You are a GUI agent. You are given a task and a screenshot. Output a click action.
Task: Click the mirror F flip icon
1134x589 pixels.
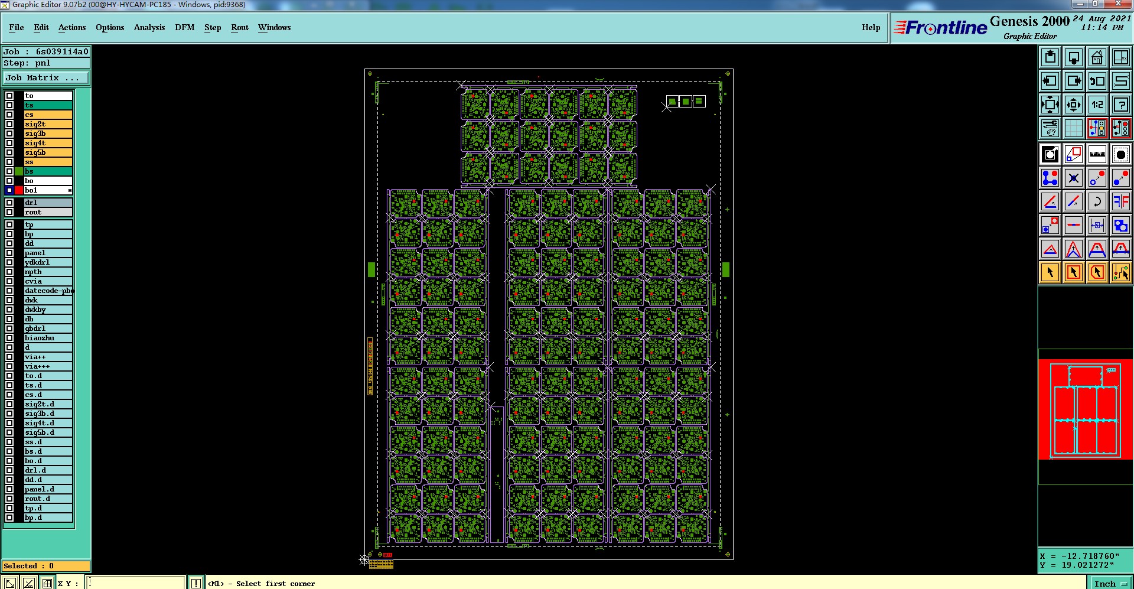(1121, 201)
